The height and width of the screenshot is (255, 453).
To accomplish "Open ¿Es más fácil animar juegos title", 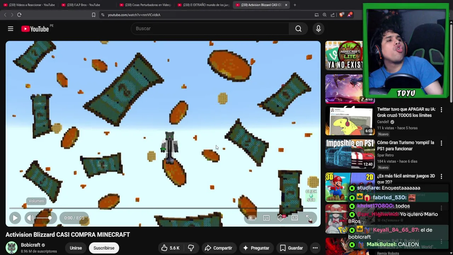I will point(406,179).
